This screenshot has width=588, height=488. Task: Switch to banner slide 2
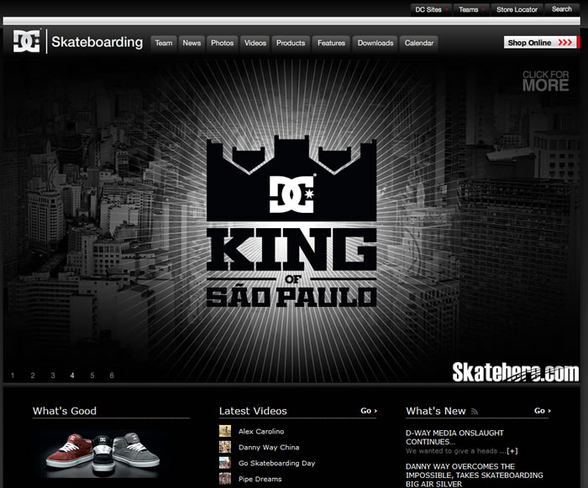coord(33,376)
